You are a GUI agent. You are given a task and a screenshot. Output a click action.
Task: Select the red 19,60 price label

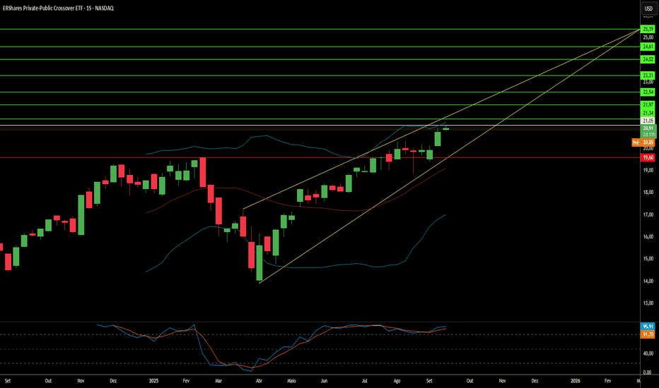pyautogui.click(x=648, y=158)
